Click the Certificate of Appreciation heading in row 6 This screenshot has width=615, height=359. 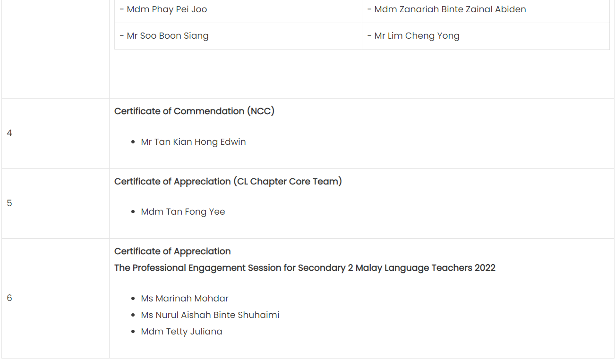pyautogui.click(x=172, y=251)
